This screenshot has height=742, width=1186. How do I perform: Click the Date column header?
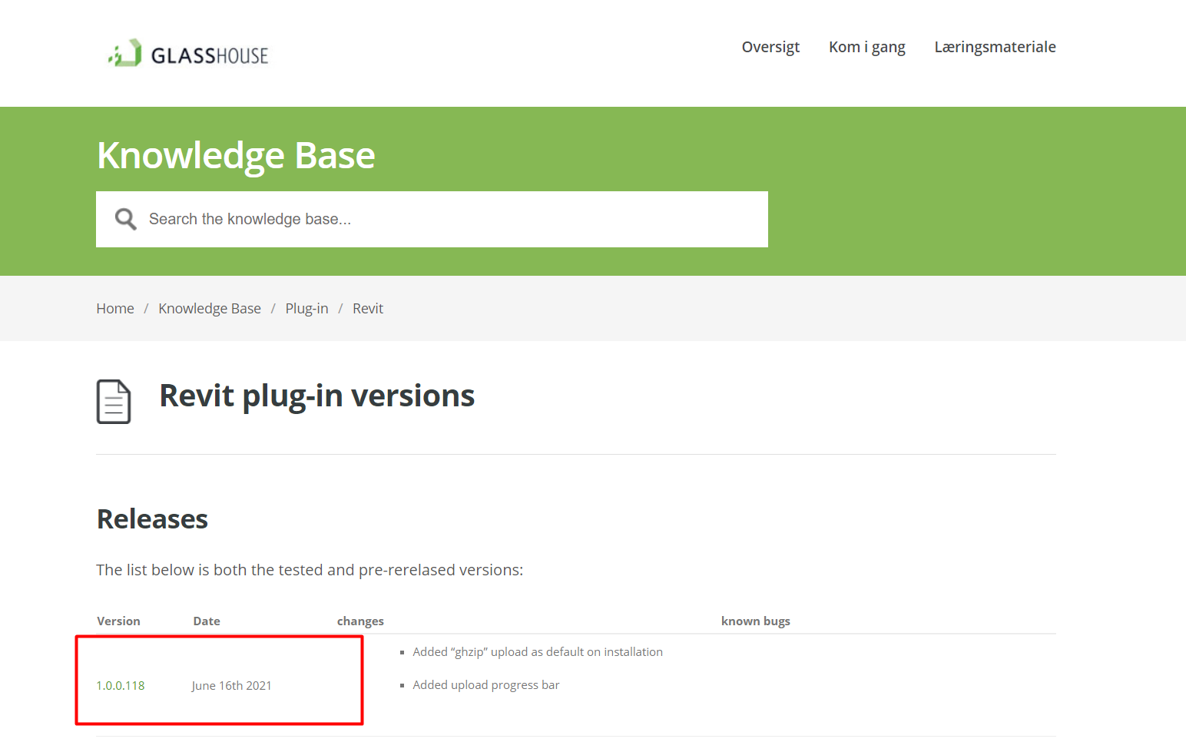(x=207, y=621)
